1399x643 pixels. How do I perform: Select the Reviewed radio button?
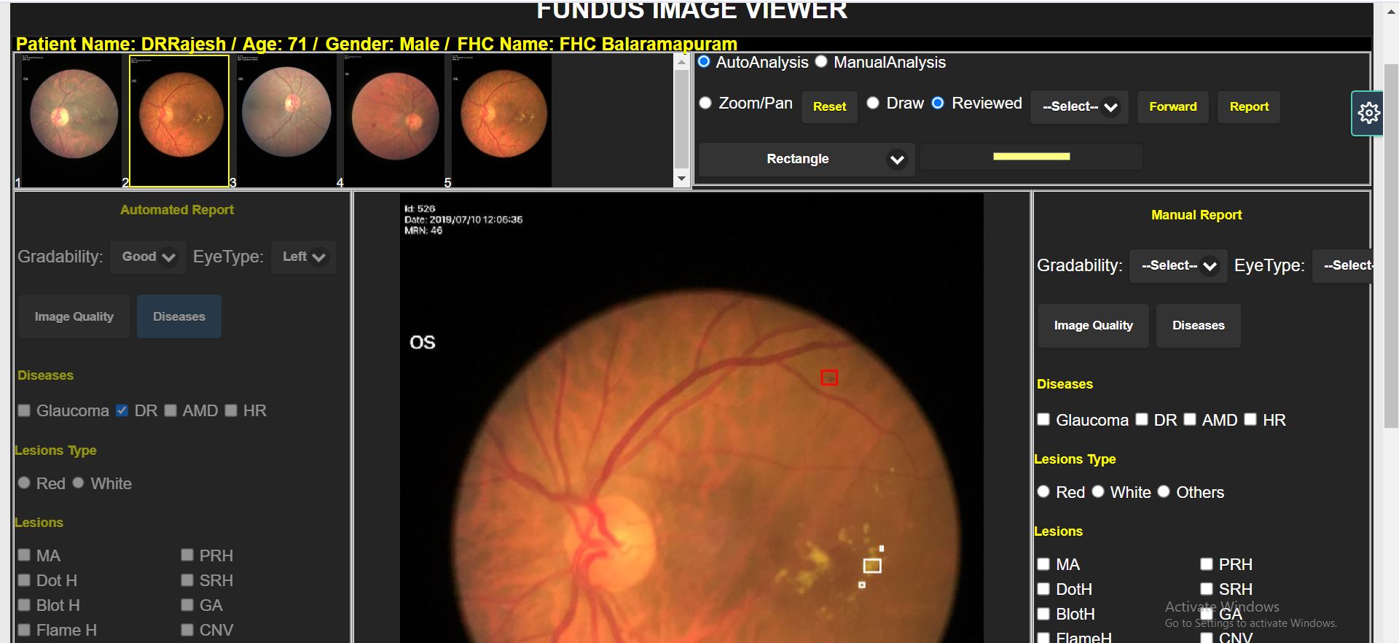938,103
